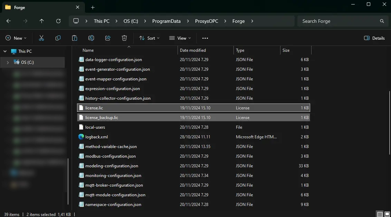Collapse the This PC tree node
The width and height of the screenshot is (391, 217).
pyautogui.click(x=5, y=51)
